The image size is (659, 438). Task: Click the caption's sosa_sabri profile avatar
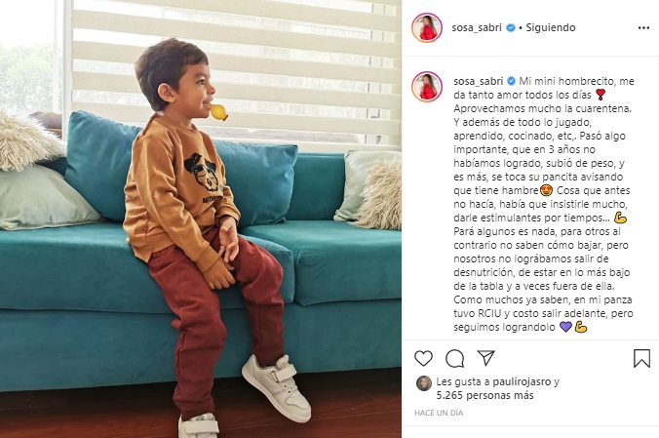427,87
